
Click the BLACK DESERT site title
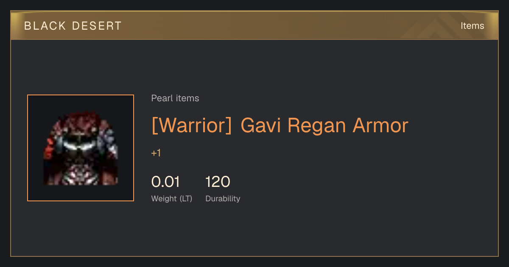pos(73,26)
